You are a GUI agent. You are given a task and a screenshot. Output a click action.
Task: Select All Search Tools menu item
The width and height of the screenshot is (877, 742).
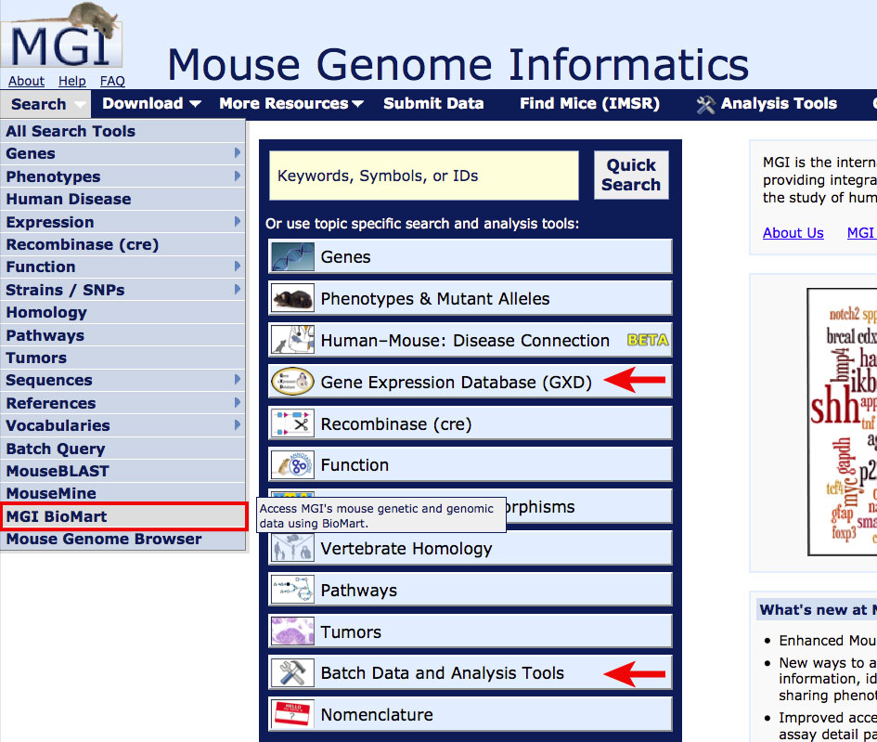coord(123,131)
